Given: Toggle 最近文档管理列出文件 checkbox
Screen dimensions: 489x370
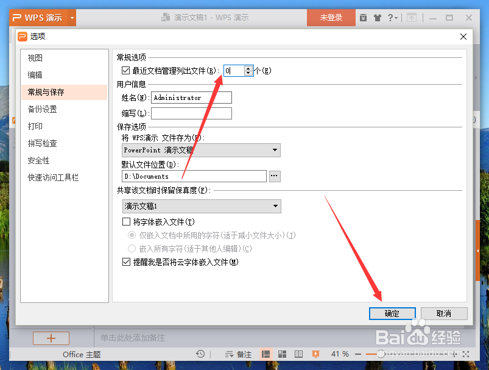Looking at the screenshot, I should click(125, 71).
